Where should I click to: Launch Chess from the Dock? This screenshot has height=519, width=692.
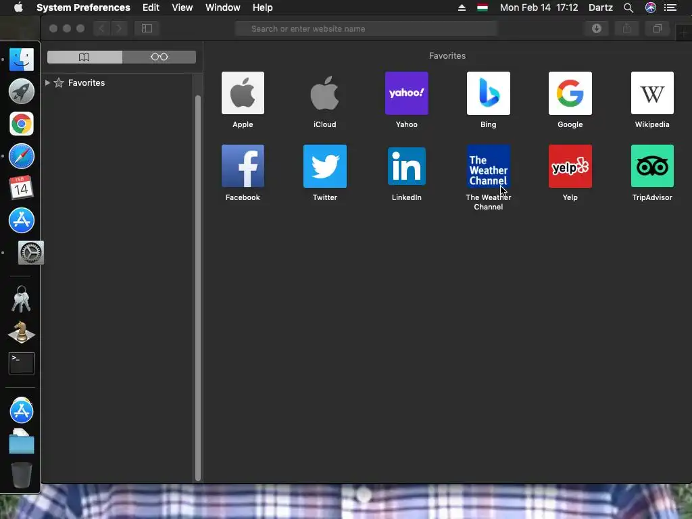(x=21, y=332)
